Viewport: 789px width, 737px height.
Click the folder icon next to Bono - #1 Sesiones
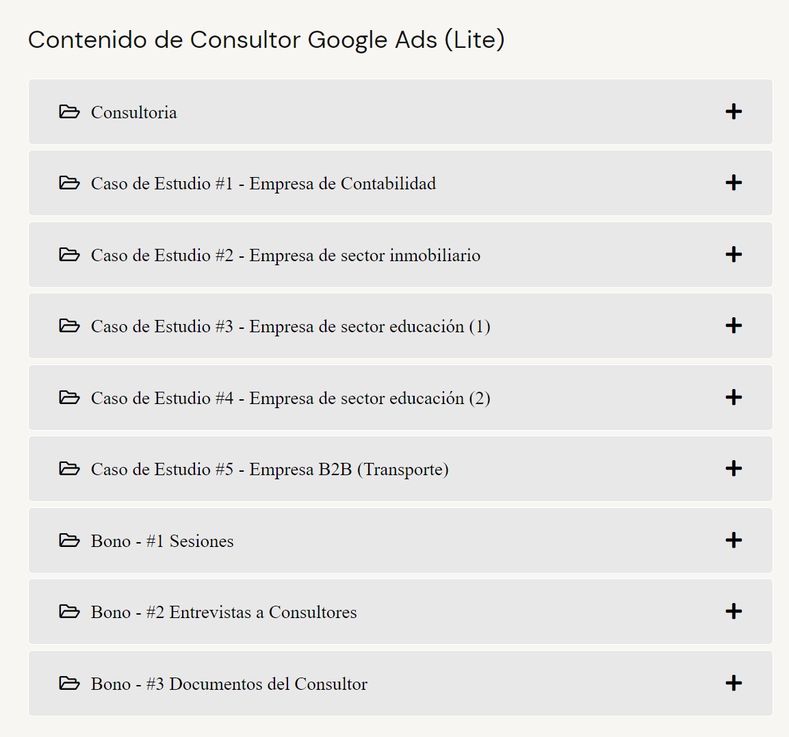point(69,540)
